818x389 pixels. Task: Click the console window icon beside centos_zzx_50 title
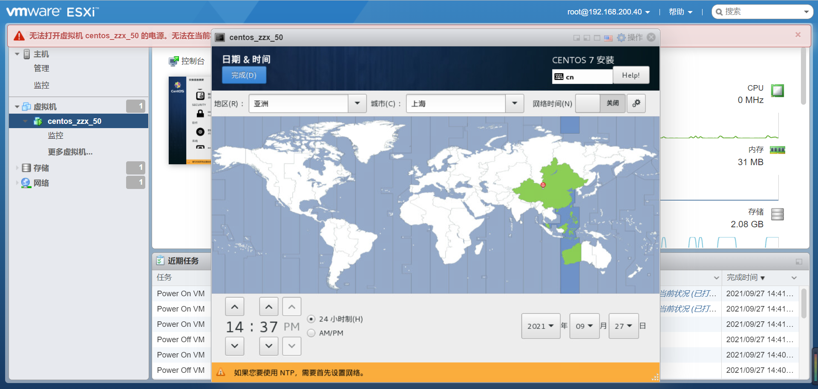point(220,37)
